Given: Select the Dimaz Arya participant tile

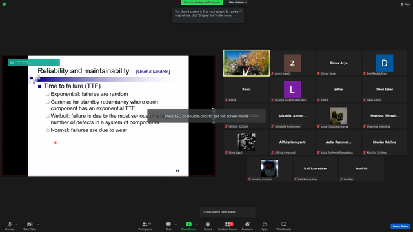Looking at the screenshot, I should coord(338,63).
